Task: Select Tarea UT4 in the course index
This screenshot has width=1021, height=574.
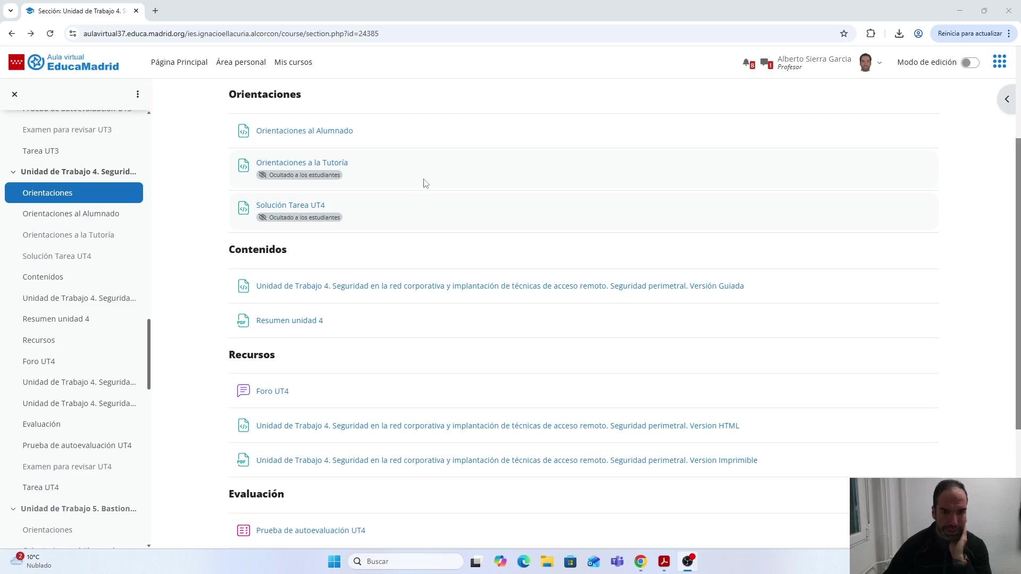Action: 40,487
